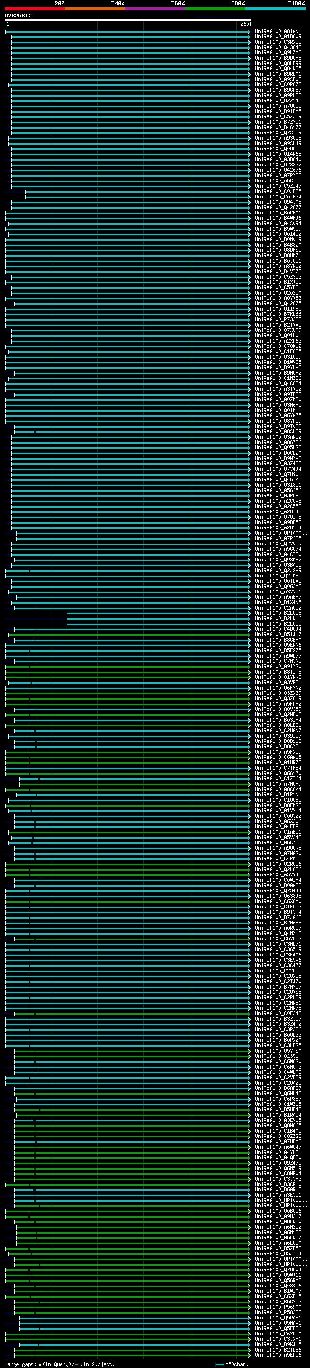Click the white query sequence bar
Image resolution: width=310 pixels, height=1368 pixels.
coord(128,19)
